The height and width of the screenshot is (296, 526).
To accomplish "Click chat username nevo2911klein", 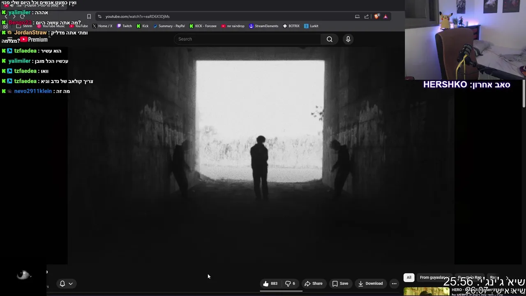I will (x=33, y=91).
